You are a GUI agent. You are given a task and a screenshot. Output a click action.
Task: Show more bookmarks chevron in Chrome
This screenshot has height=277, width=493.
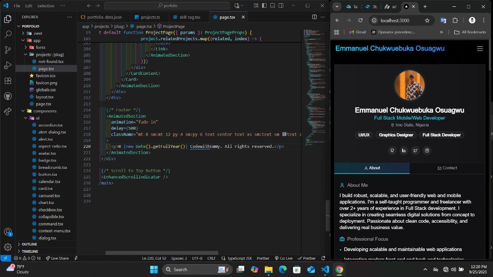click(x=441, y=32)
